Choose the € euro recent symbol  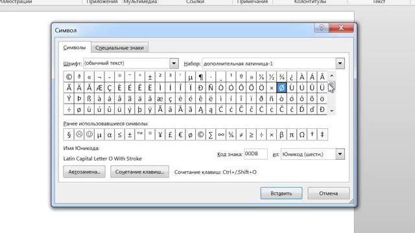(180, 135)
